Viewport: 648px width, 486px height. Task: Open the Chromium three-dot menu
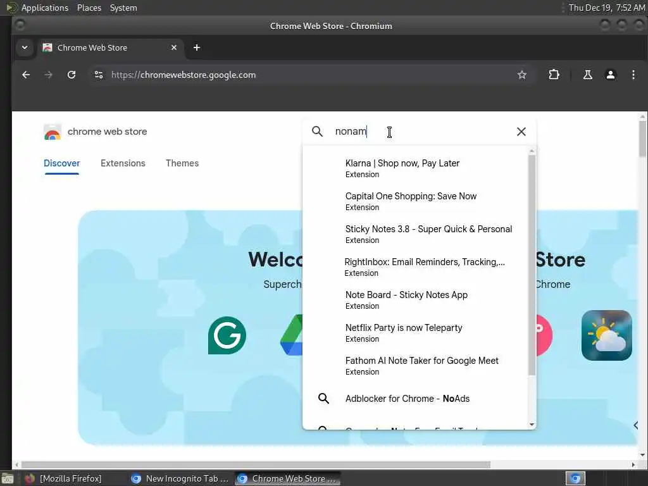click(x=633, y=75)
